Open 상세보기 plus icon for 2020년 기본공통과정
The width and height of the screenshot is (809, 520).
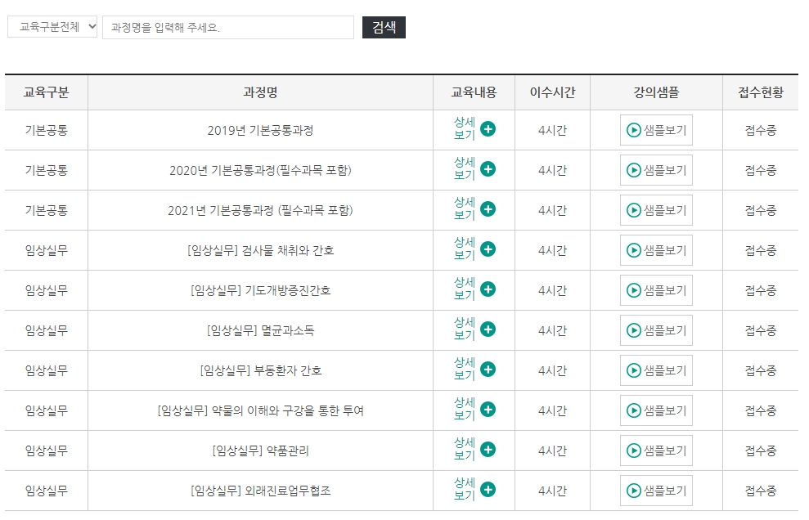point(488,169)
